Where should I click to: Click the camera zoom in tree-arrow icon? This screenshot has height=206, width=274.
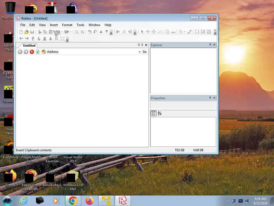coord(45,39)
